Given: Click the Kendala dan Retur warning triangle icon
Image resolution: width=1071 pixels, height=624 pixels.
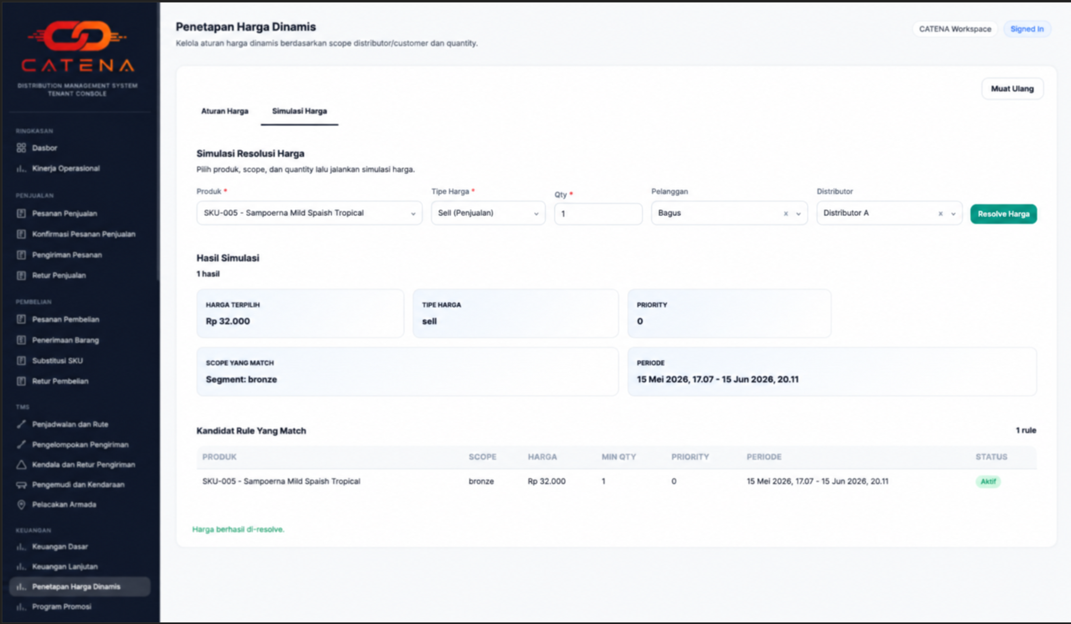Looking at the screenshot, I should 21,464.
